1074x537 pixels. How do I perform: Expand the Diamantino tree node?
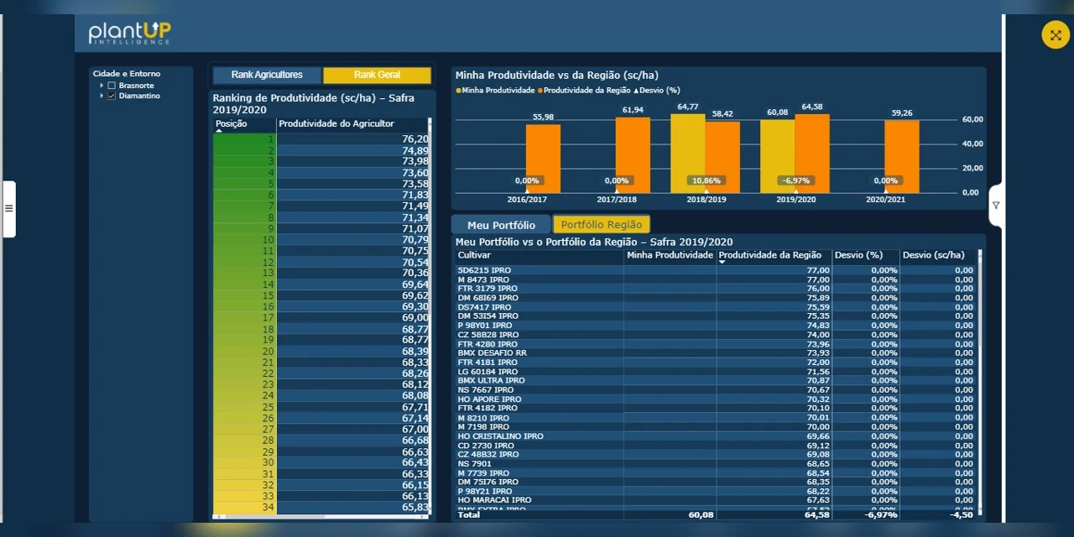click(x=102, y=96)
